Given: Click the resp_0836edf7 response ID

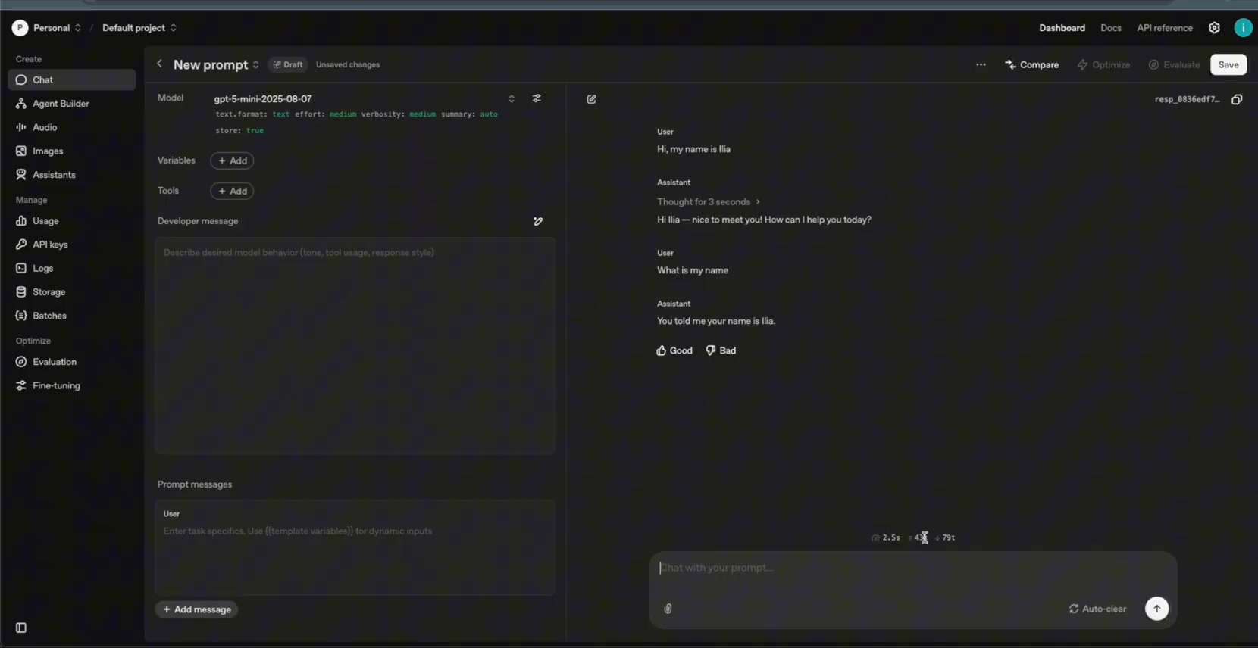Looking at the screenshot, I should pyautogui.click(x=1187, y=99).
